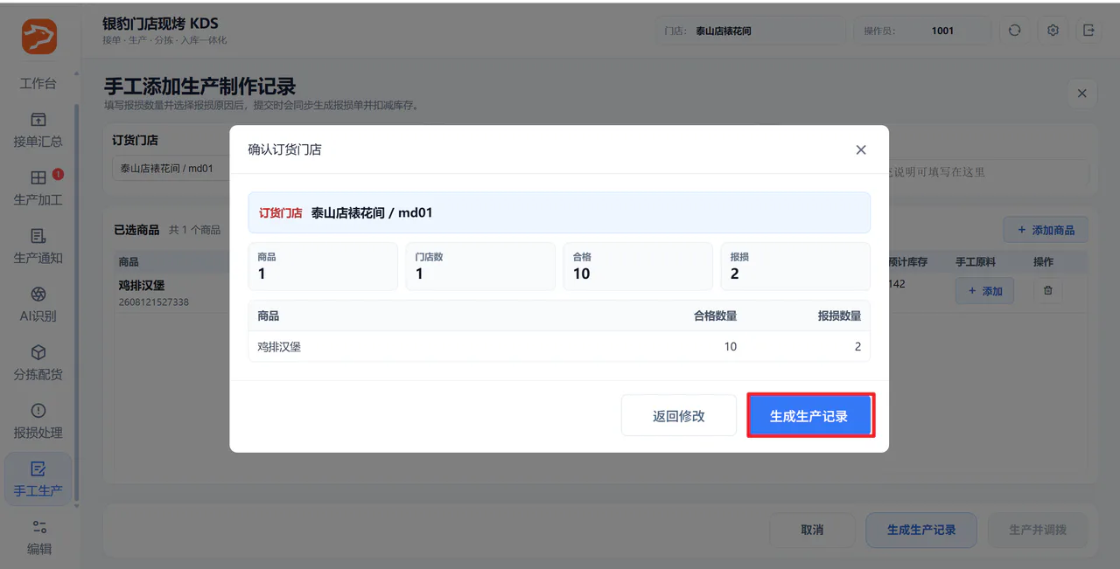Click the 订货门店 泰山店裱花间 / md01 banner in dialog
The width and height of the screenshot is (1120, 569).
coord(559,212)
